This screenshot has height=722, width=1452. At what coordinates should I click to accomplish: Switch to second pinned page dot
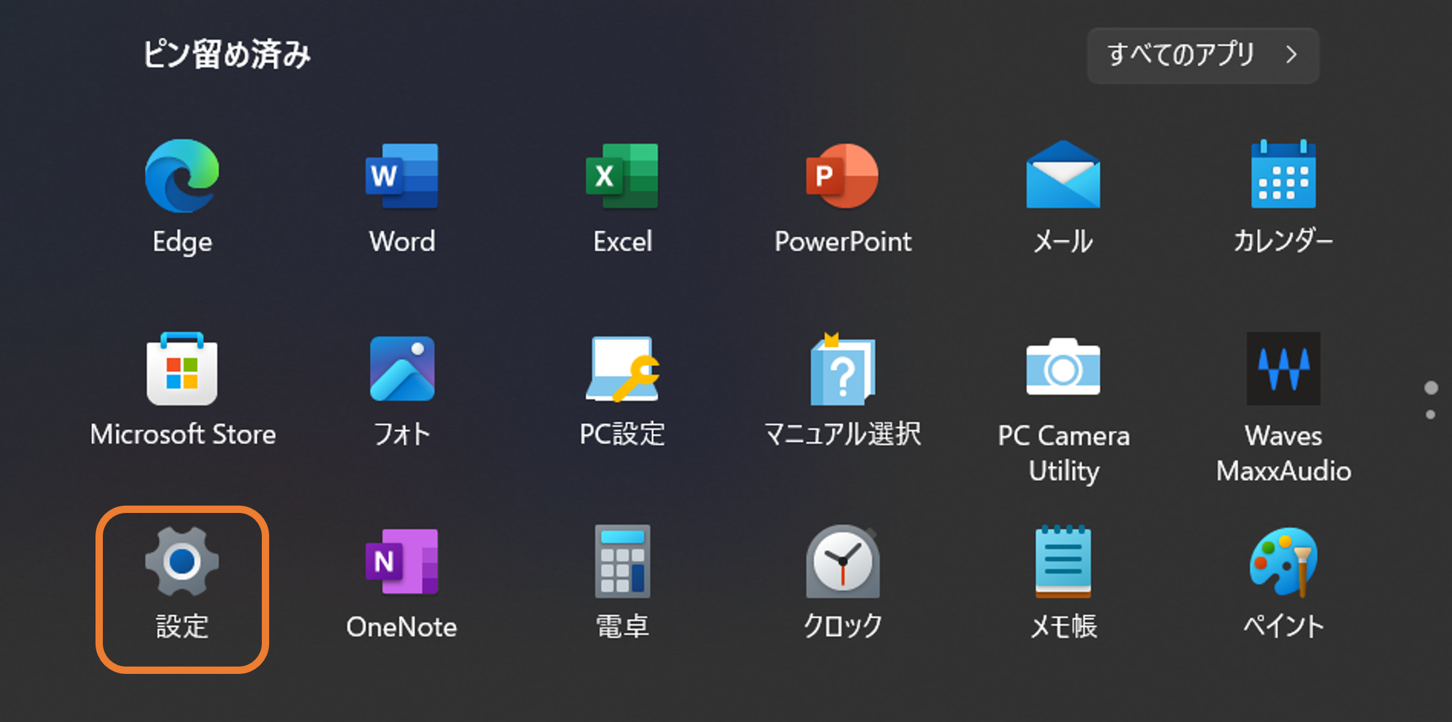(1431, 415)
